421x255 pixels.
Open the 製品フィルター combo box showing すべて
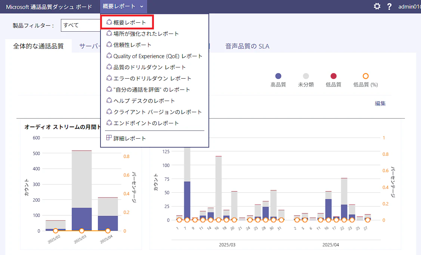point(81,25)
